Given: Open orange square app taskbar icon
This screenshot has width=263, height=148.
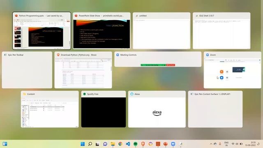Looking at the screenshot, I should click(x=158, y=144).
